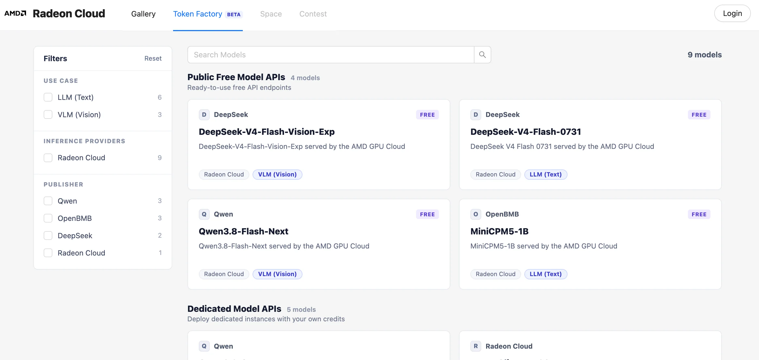The image size is (759, 360).
Task: Click the "Dedicated Model APIs" heading
Action: 234,309
